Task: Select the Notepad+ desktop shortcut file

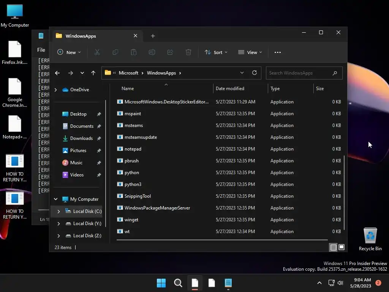Action: coord(15,127)
